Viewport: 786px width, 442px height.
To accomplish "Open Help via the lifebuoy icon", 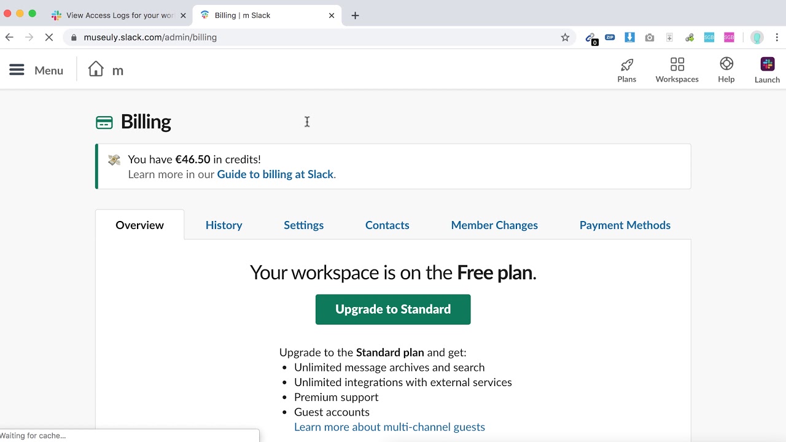I will (726, 64).
